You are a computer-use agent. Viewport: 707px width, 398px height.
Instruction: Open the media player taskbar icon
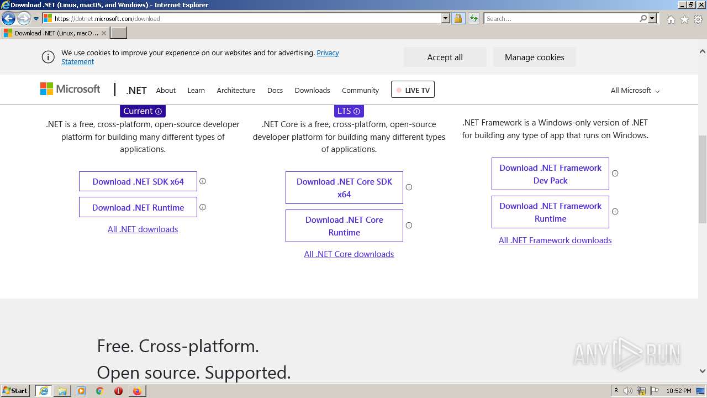pyautogui.click(x=81, y=391)
